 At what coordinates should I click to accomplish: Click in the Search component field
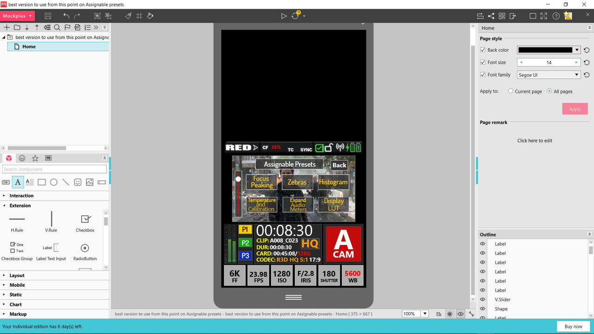point(54,169)
